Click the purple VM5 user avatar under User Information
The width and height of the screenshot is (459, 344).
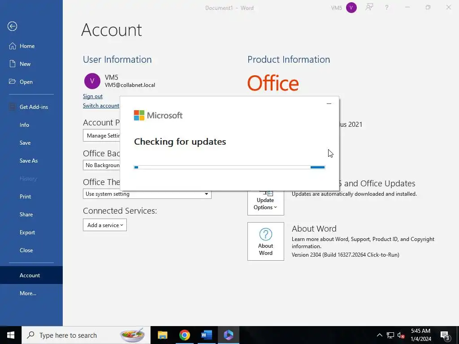92,81
